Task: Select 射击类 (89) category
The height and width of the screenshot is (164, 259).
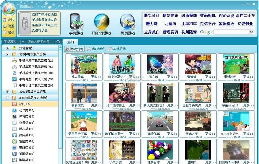Action: click(24, 129)
